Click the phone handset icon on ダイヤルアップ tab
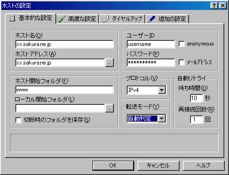 106,19
